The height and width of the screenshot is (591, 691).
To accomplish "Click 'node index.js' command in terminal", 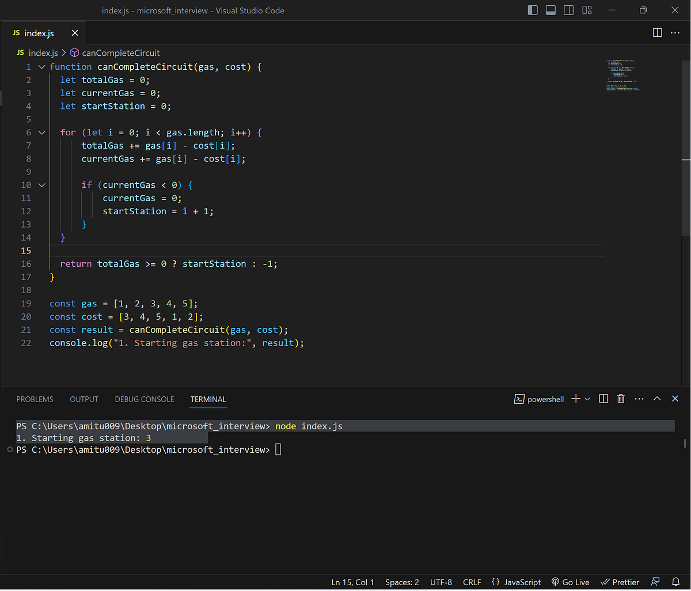I will click(309, 426).
